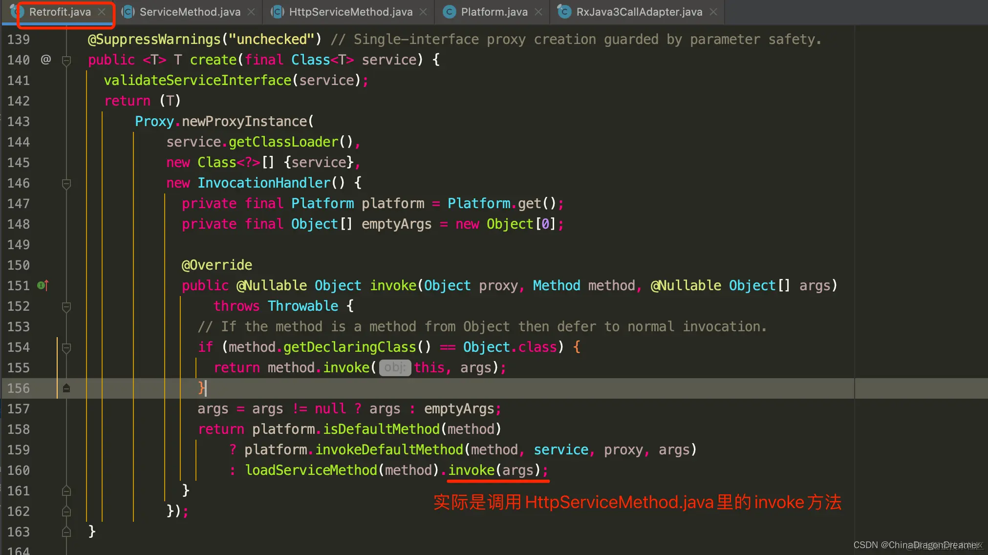The width and height of the screenshot is (988, 555).
Task: Collapse the create method fold on line 140
Action: click(66, 60)
